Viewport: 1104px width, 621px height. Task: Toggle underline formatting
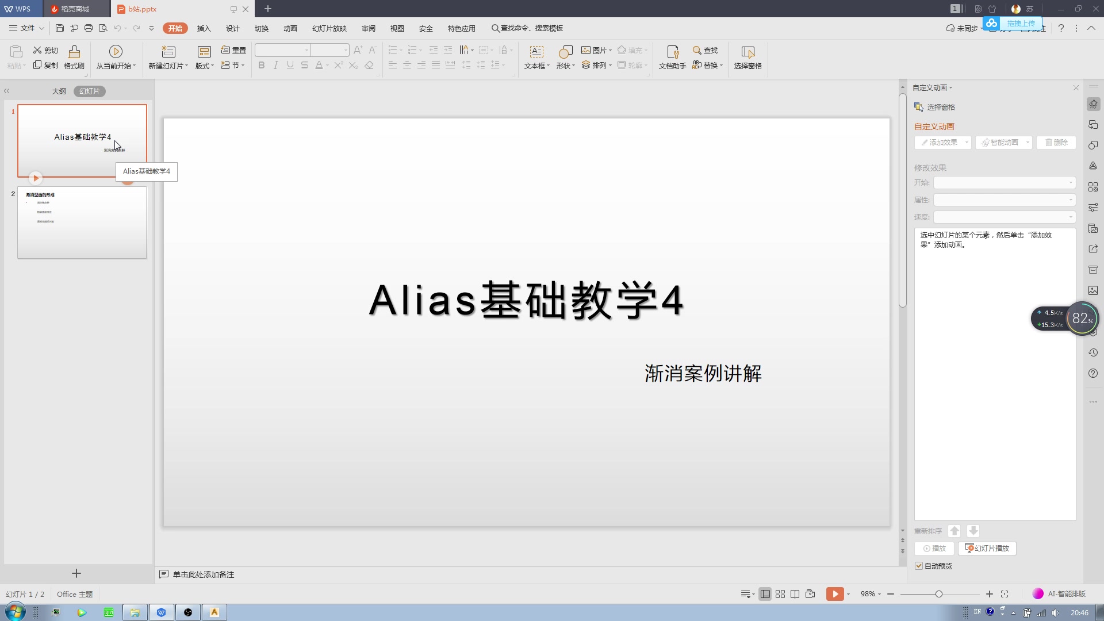[290, 65]
